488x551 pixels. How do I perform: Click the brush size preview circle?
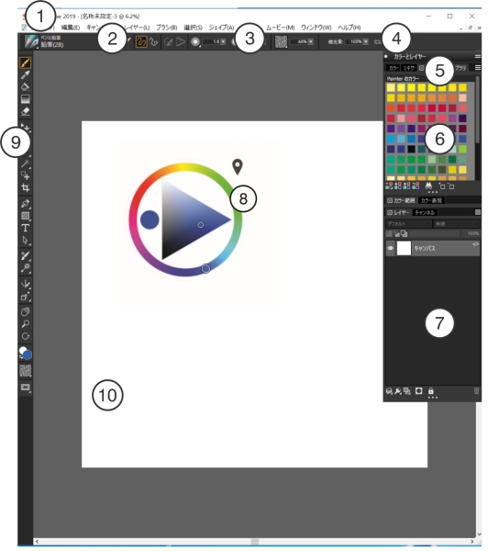click(195, 42)
